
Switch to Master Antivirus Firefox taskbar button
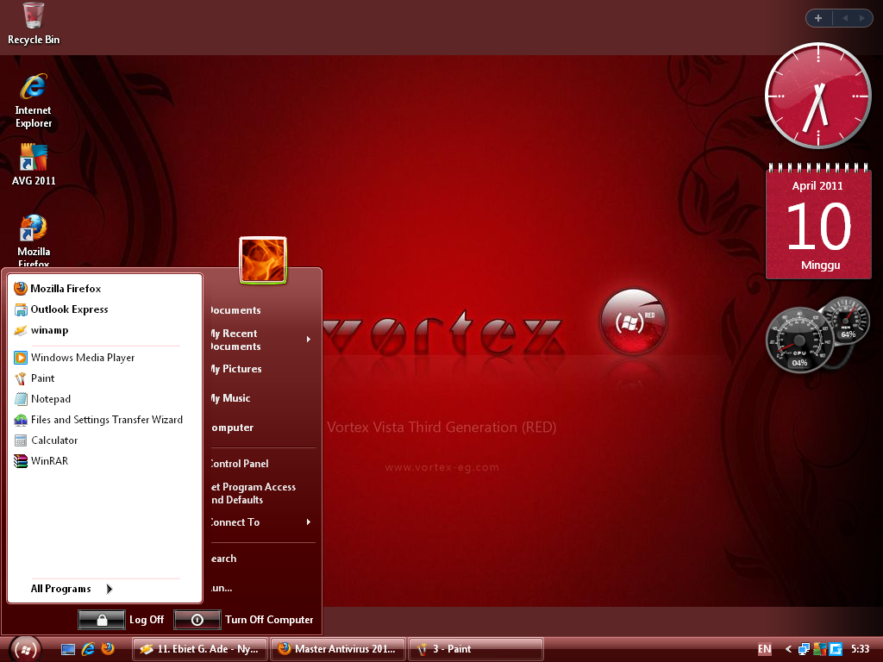pos(338,649)
